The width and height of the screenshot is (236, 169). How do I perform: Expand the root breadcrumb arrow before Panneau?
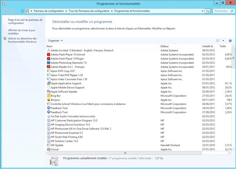[x=31, y=11]
